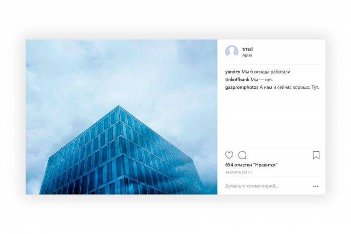Screen dimensions: 351x234
Task: Open the trted username profile link
Action: click(x=247, y=49)
